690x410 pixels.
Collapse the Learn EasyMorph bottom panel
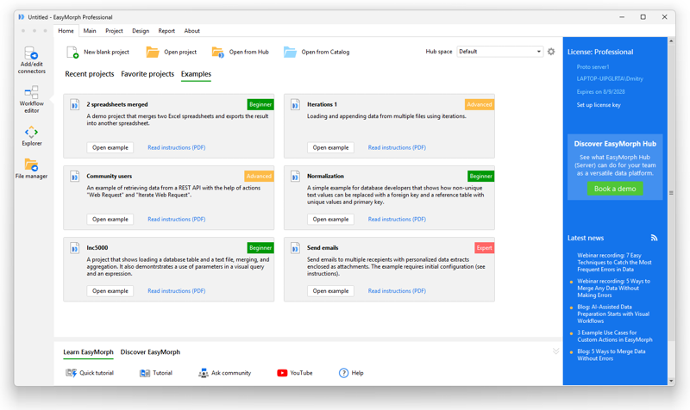point(555,351)
